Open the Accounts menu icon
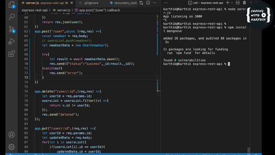 pyautogui.click(x=12, y=135)
